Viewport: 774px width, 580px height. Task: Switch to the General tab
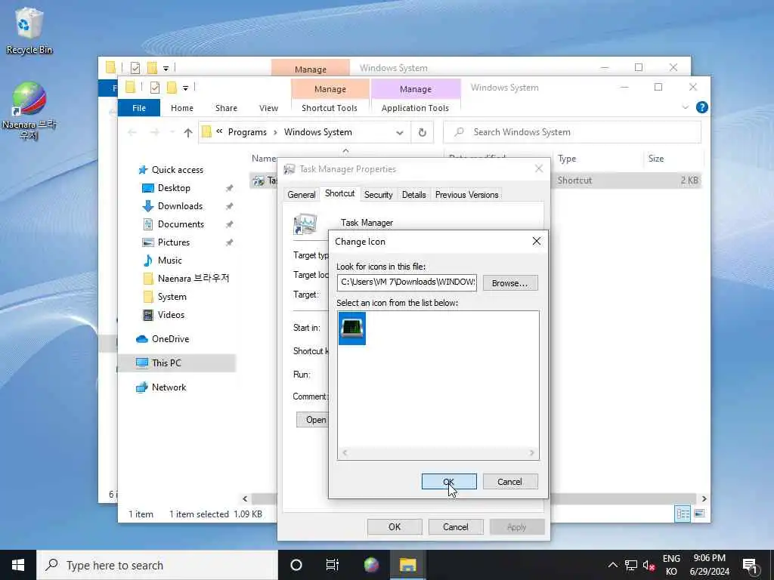tap(301, 195)
